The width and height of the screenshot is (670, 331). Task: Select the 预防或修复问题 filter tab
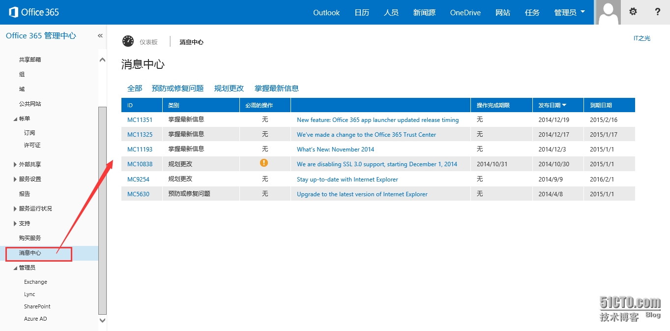click(x=177, y=89)
